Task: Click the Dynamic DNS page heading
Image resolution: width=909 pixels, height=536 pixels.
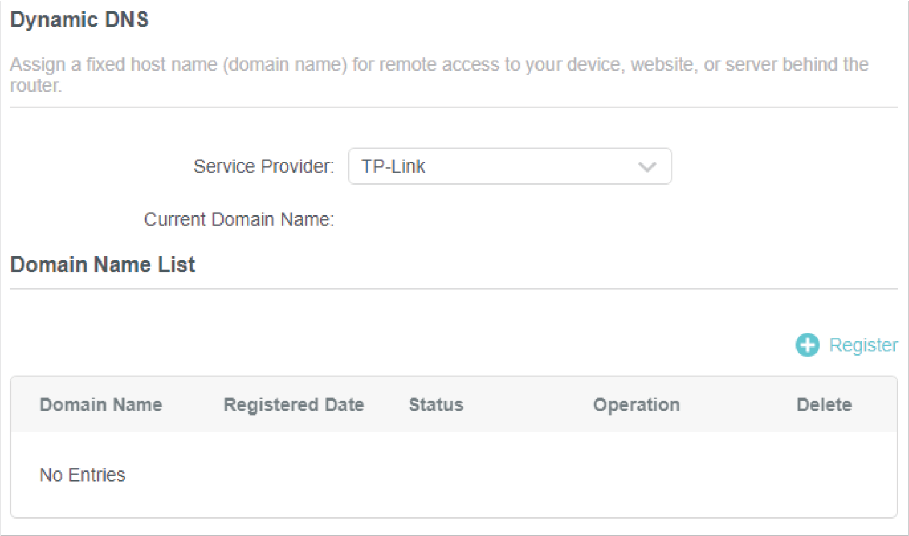Action: click(x=79, y=20)
